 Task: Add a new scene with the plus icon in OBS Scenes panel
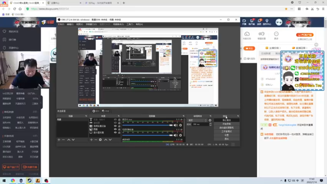pos(59,140)
